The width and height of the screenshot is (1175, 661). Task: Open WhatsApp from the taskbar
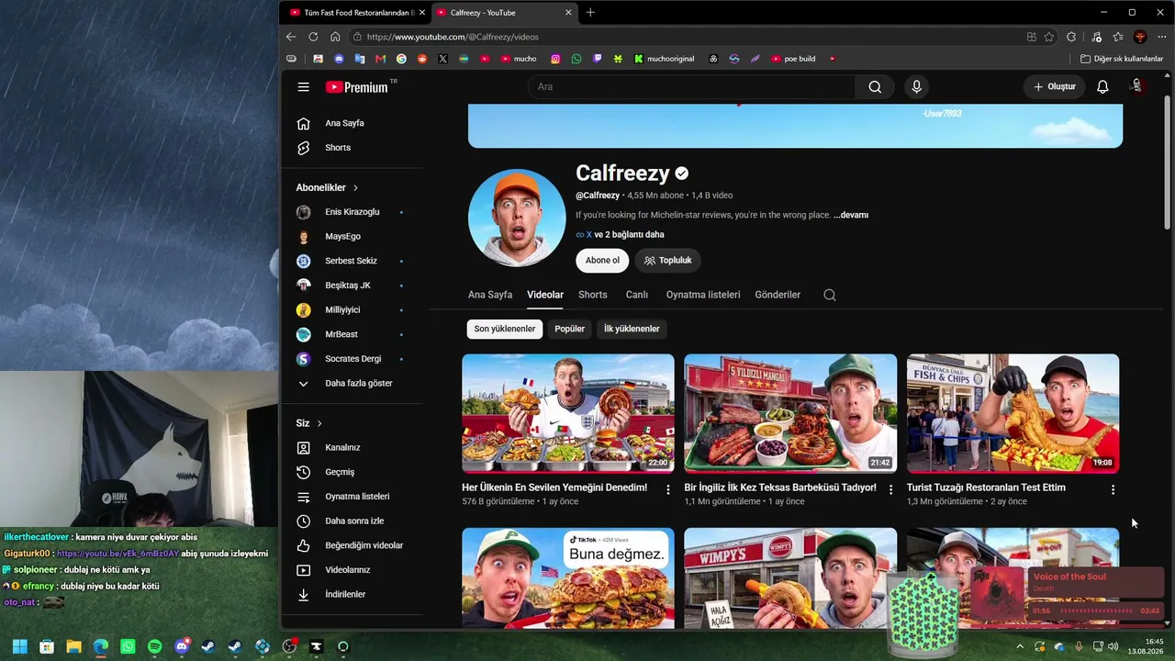(128, 646)
